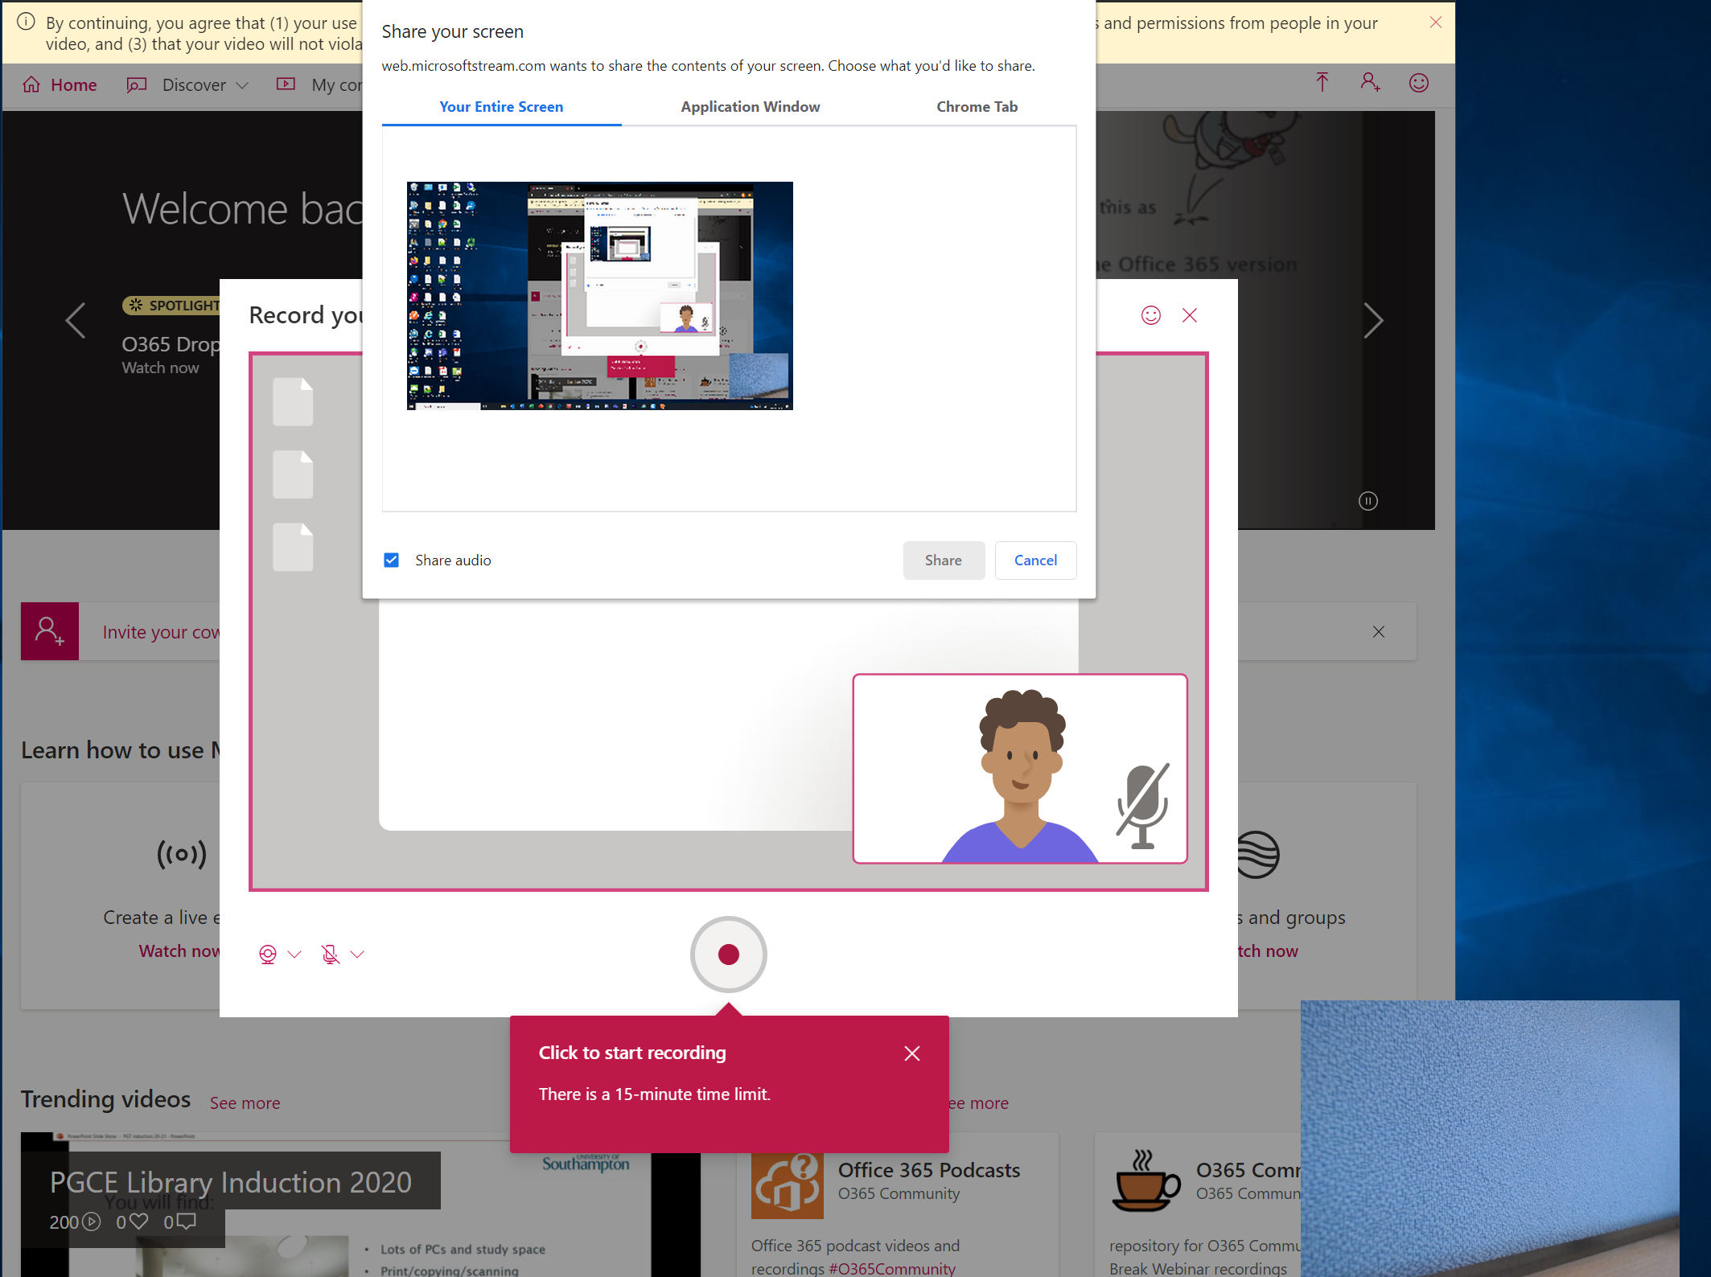Open the Office 365 Podcasts channel title
This screenshot has width=1711, height=1277.
pos(929,1170)
